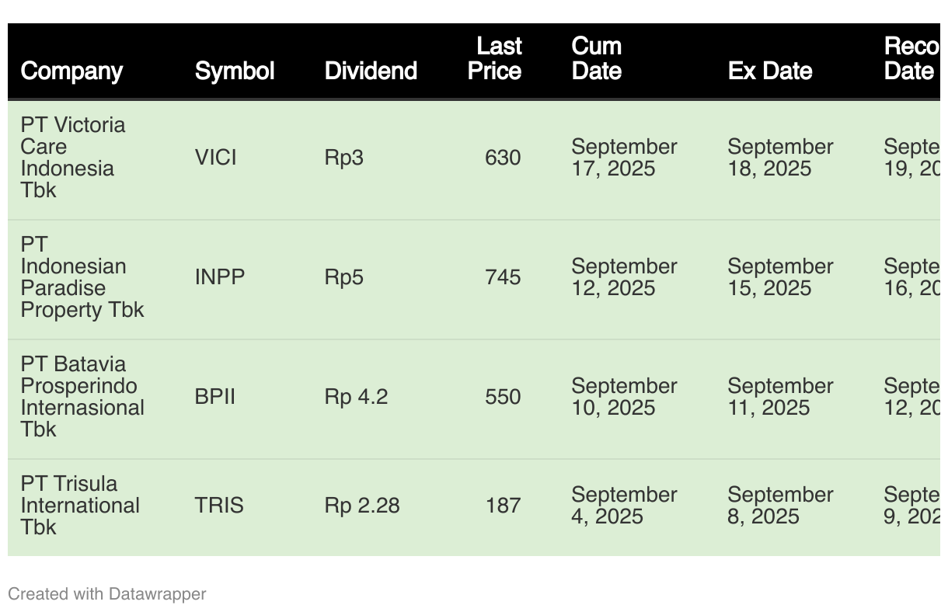Select the PT Trisula International Tbk cell
Image resolution: width=948 pixels, height=612 pixels.
pyautogui.click(x=80, y=506)
